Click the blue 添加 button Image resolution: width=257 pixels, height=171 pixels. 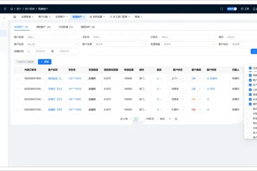click(x=45, y=62)
